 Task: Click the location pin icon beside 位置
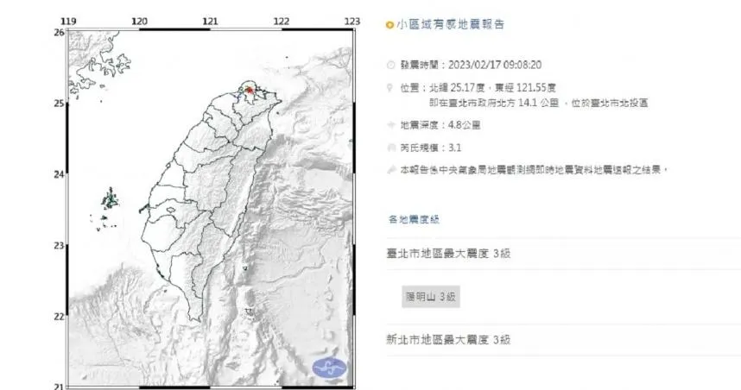point(390,87)
